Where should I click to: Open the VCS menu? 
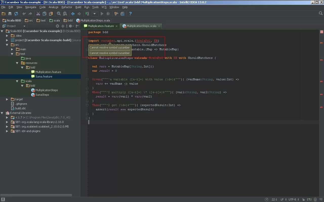pos(104,7)
